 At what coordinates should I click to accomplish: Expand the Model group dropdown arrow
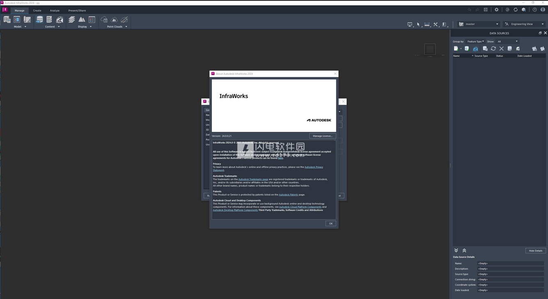click(25, 27)
